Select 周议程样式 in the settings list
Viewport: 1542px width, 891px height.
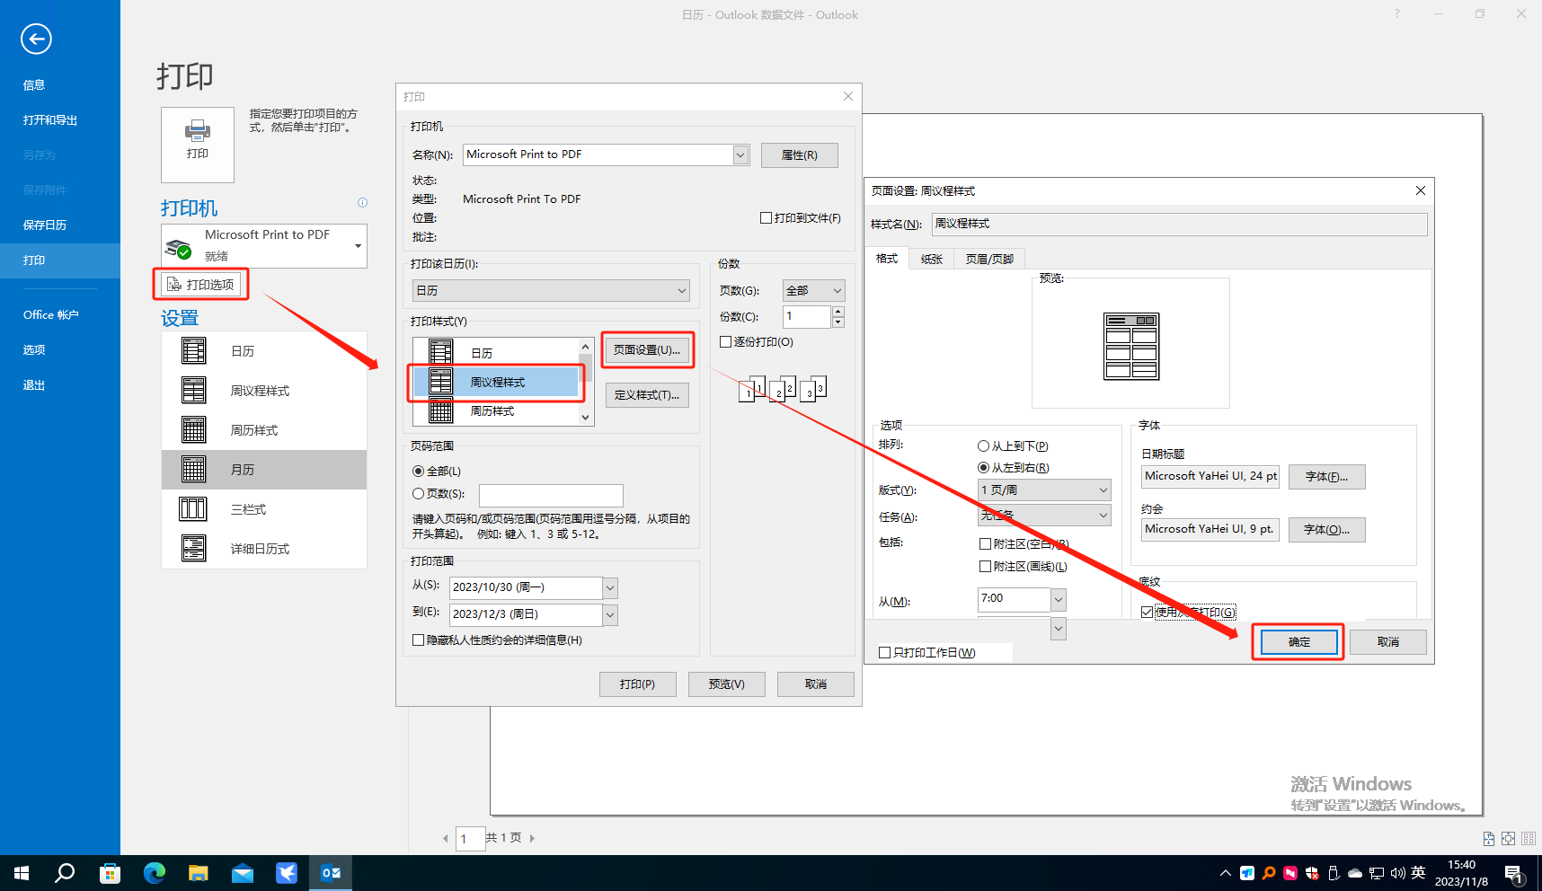tap(264, 391)
